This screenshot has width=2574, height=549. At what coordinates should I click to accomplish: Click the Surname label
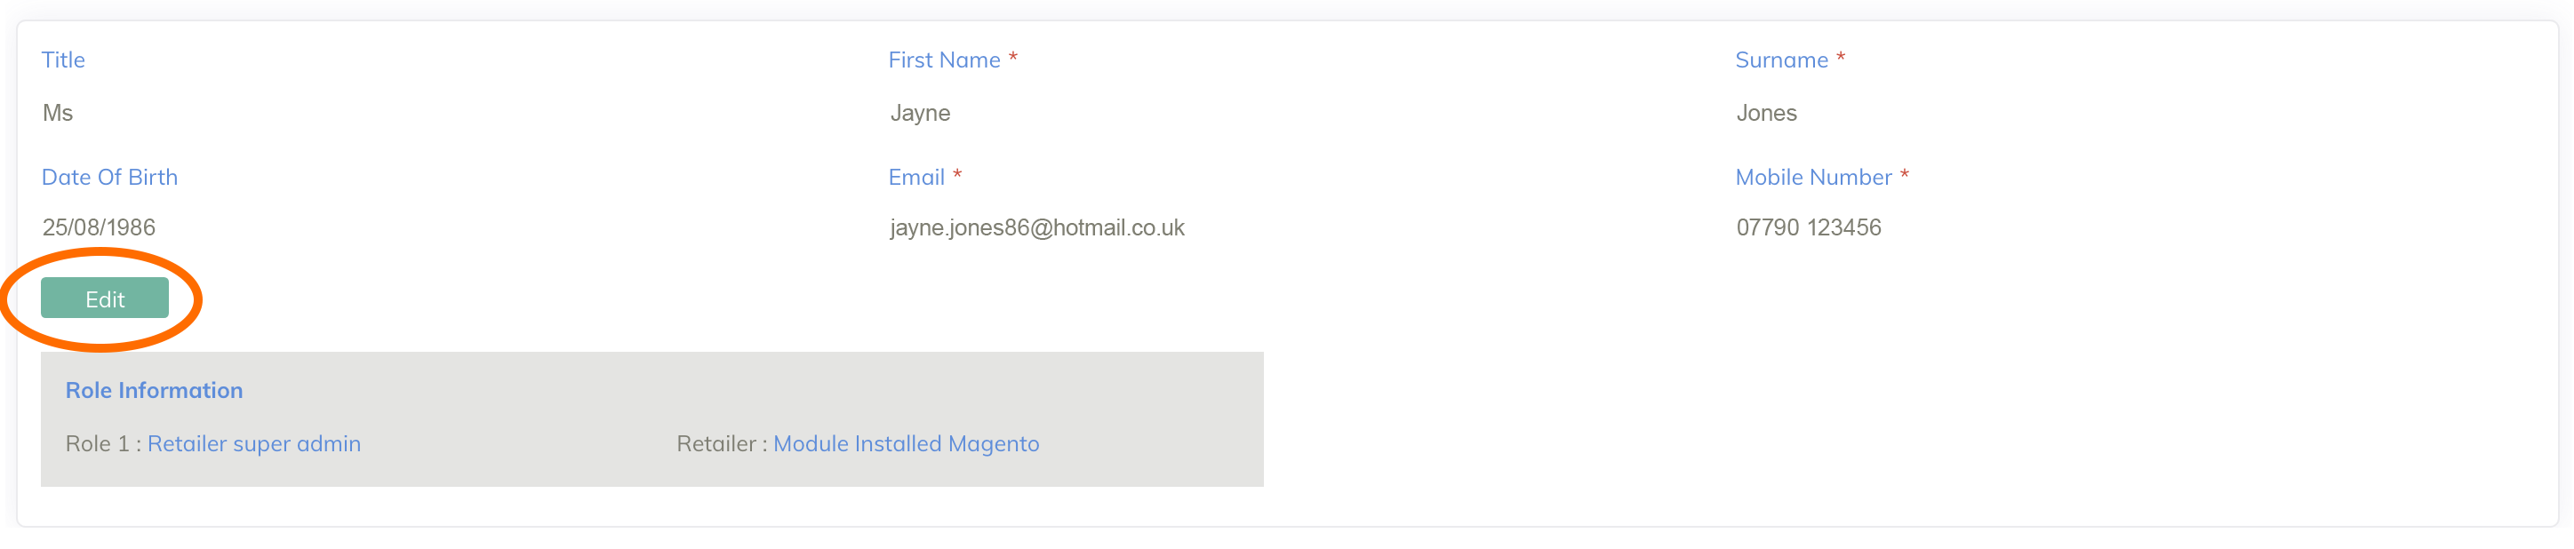pyautogui.click(x=1780, y=60)
